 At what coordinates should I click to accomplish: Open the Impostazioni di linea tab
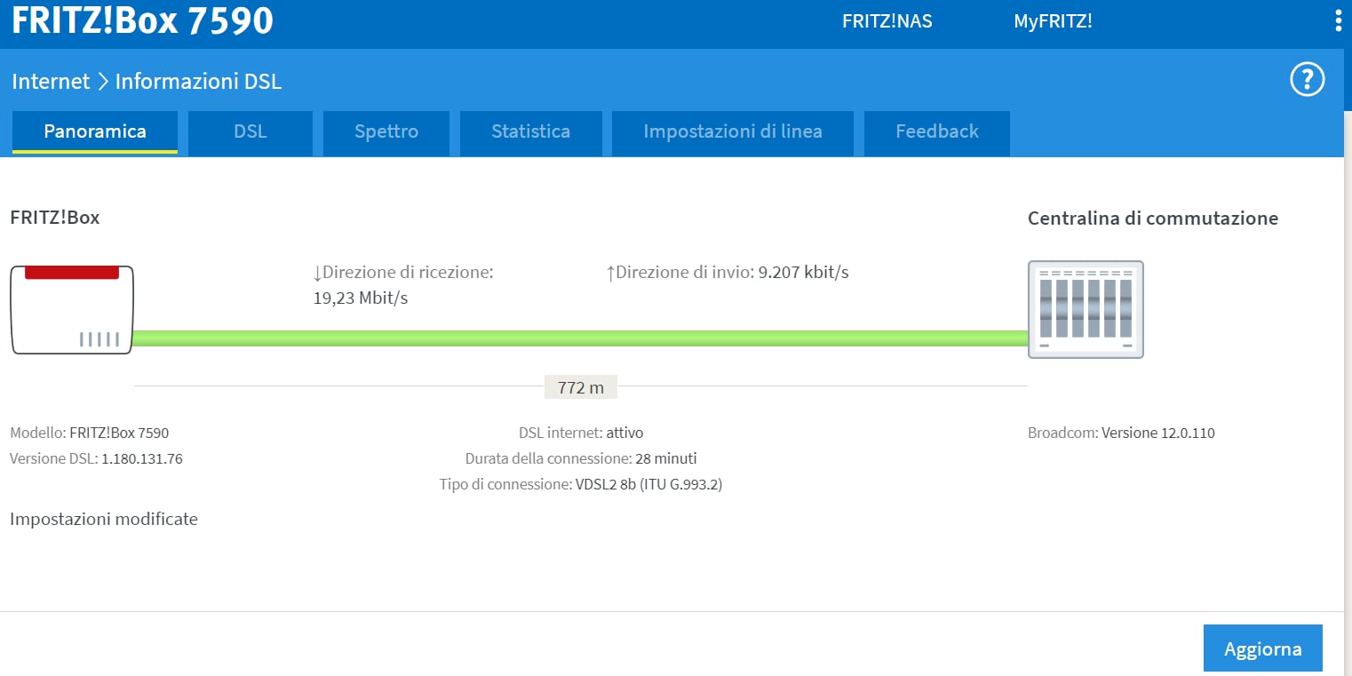pos(733,131)
